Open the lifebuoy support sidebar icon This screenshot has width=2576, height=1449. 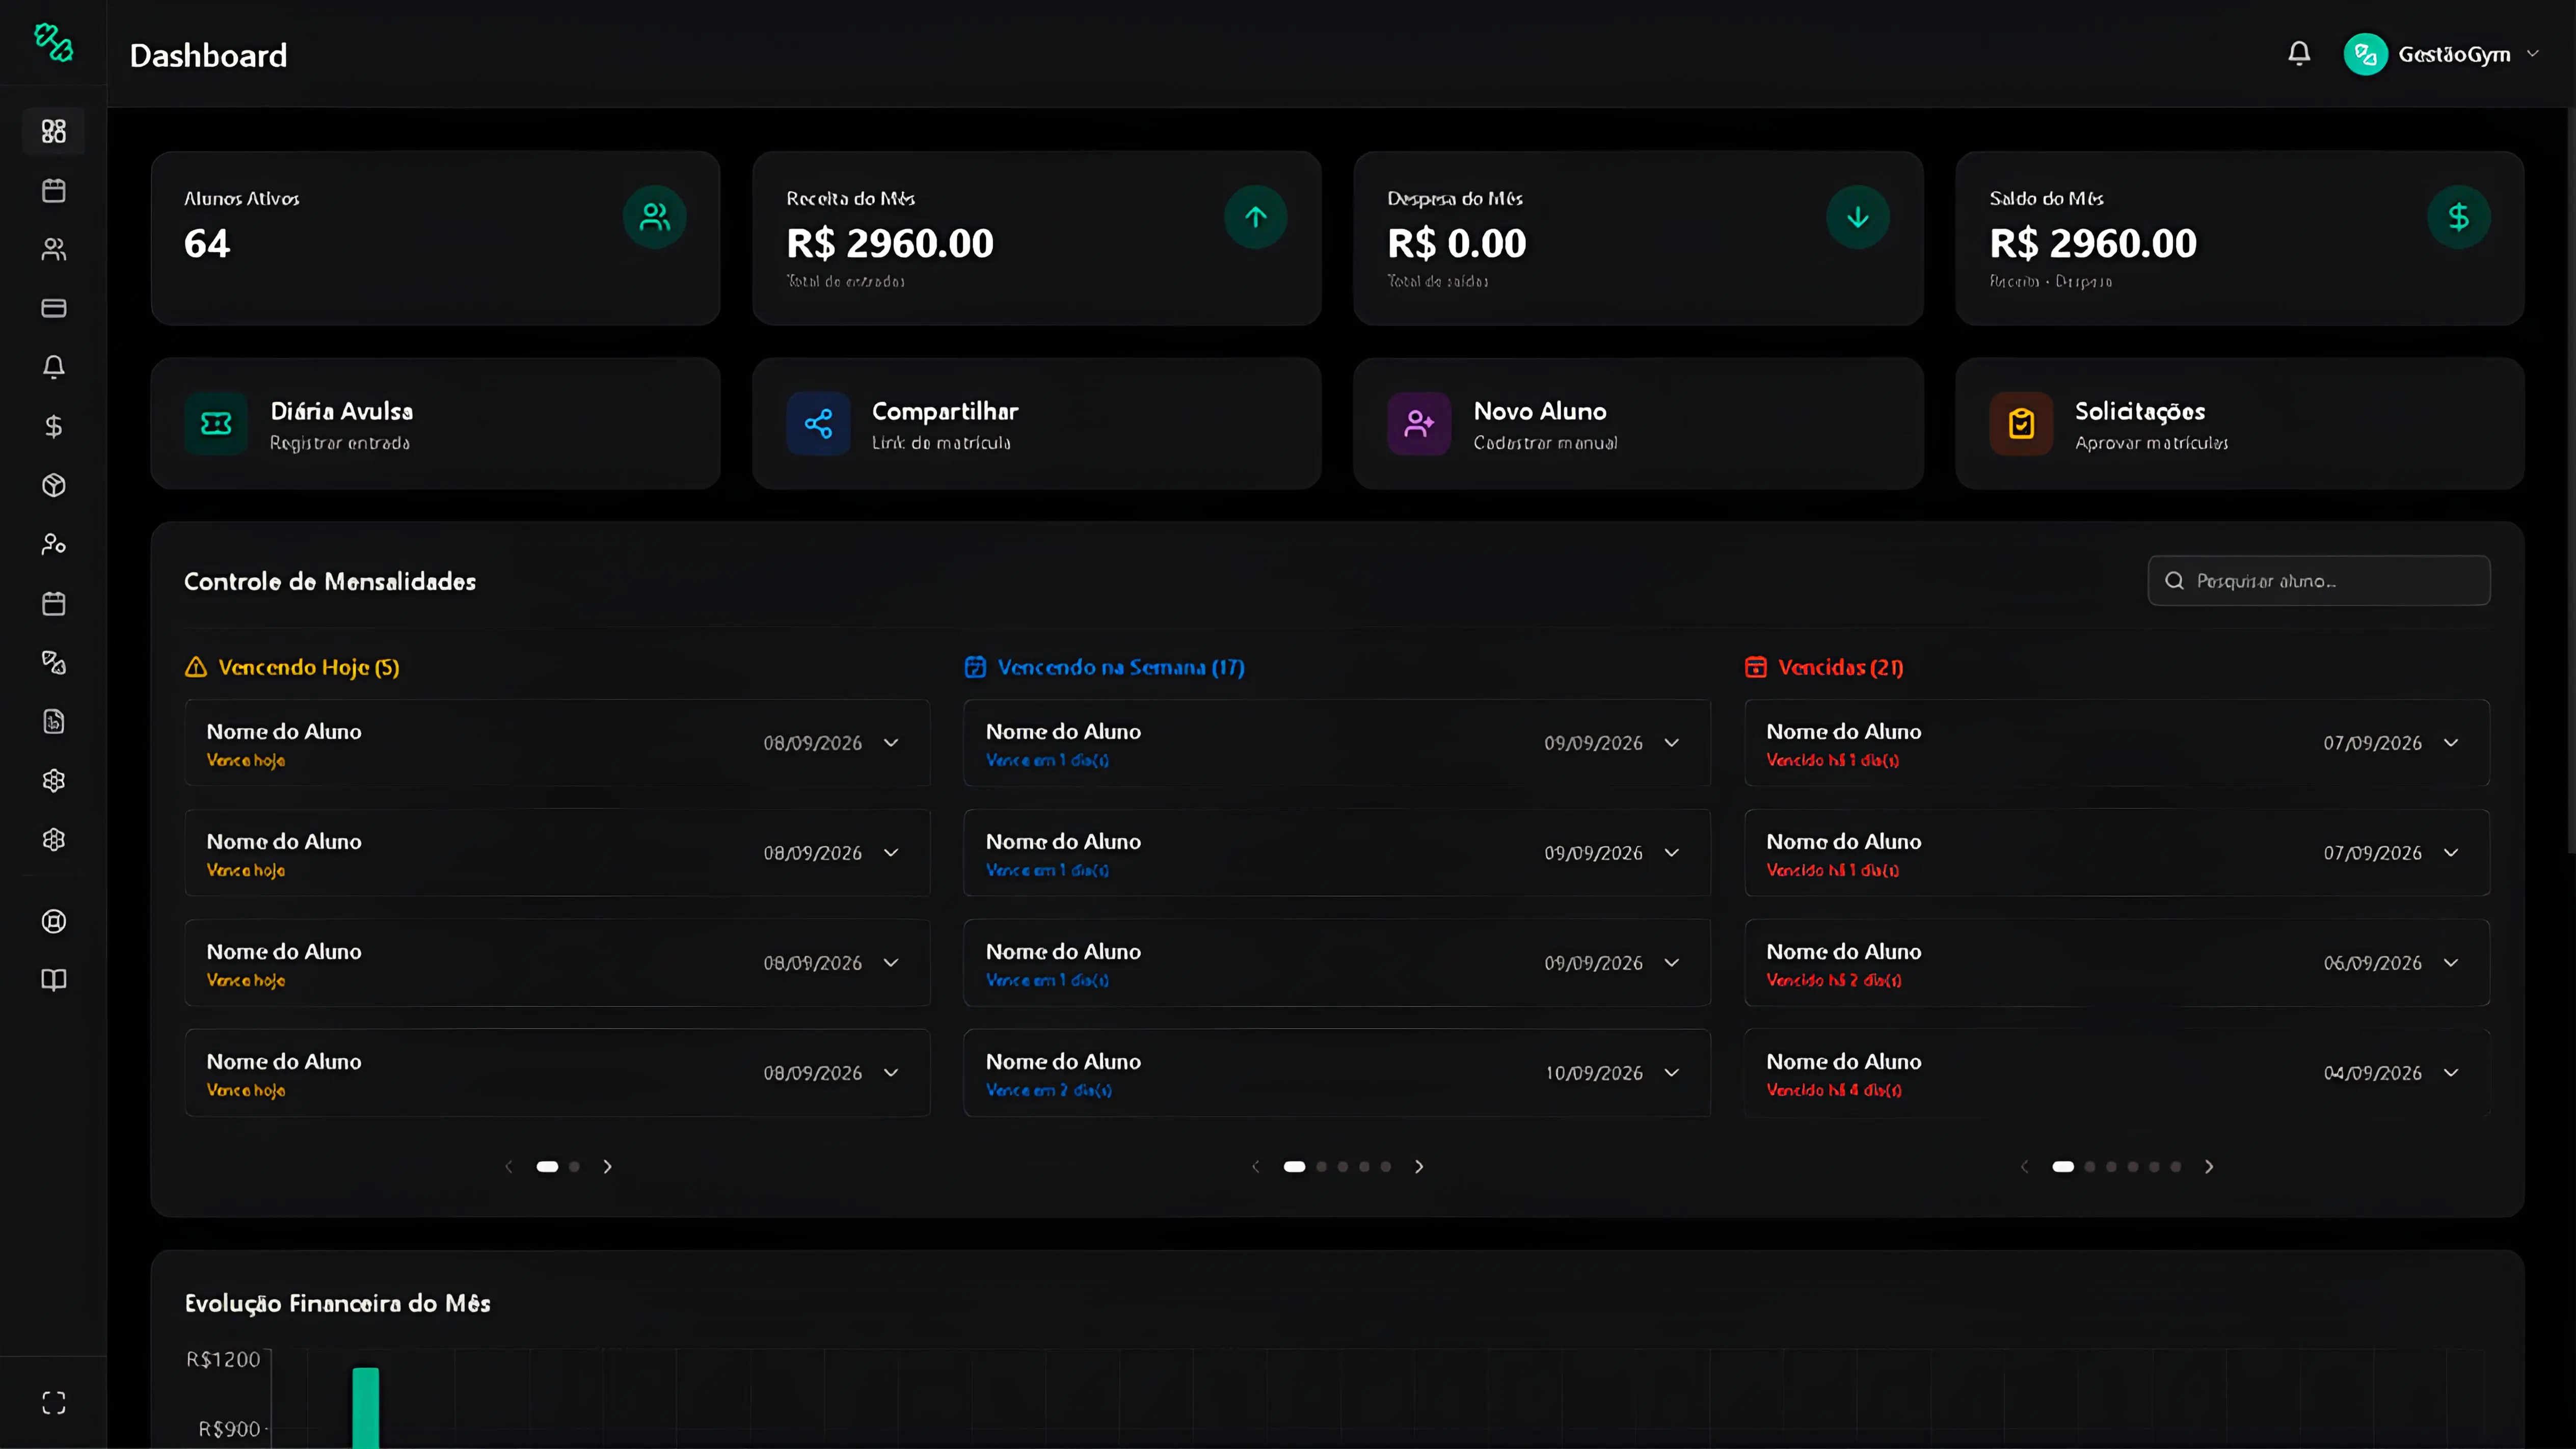point(54,921)
